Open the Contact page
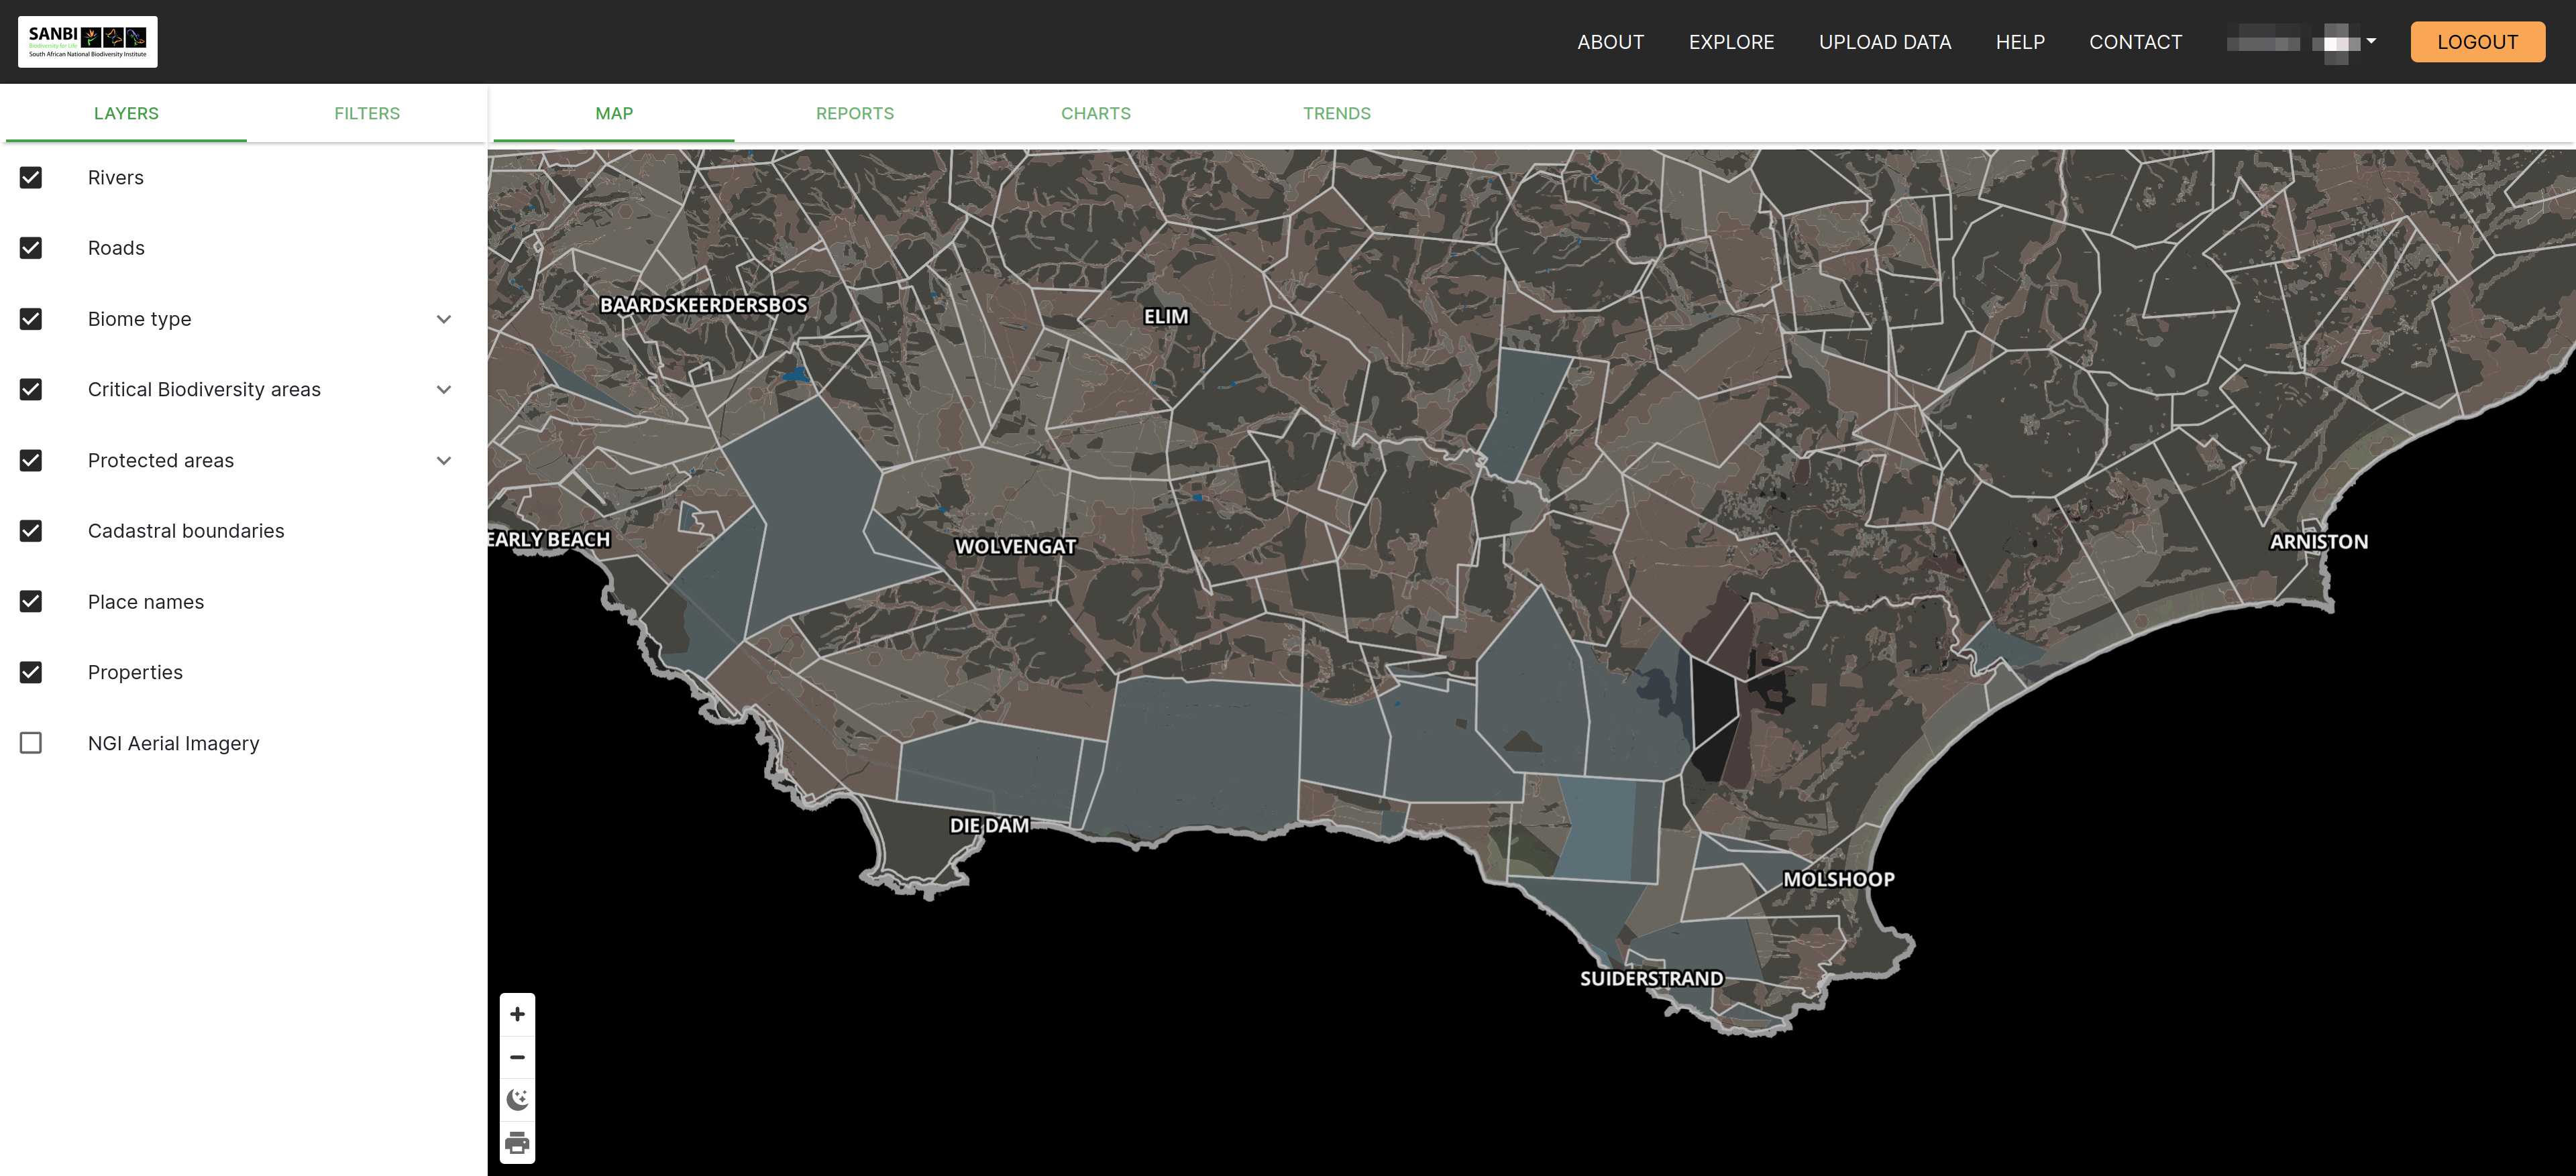 click(x=2135, y=42)
